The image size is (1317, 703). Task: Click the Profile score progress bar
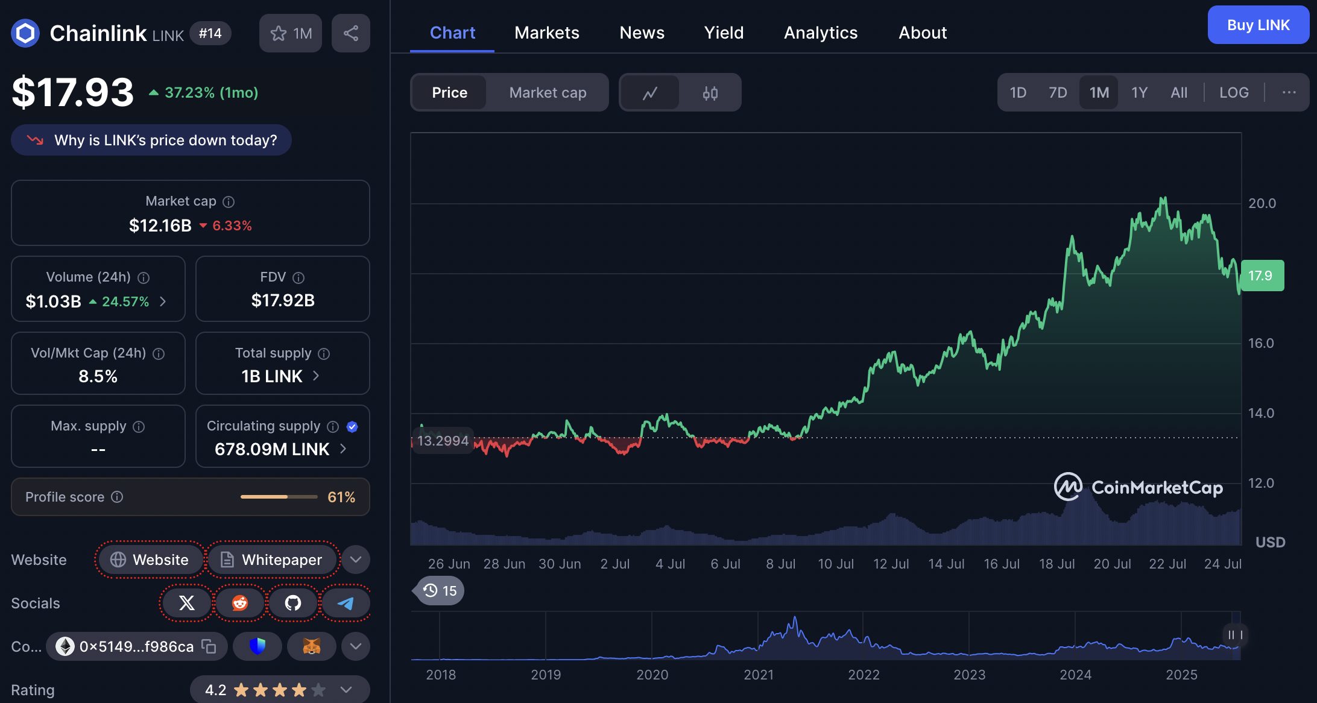coord(279,497)
